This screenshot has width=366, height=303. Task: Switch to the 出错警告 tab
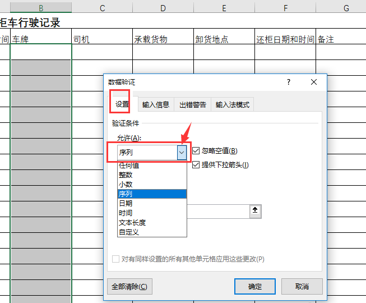click(193, 105)
